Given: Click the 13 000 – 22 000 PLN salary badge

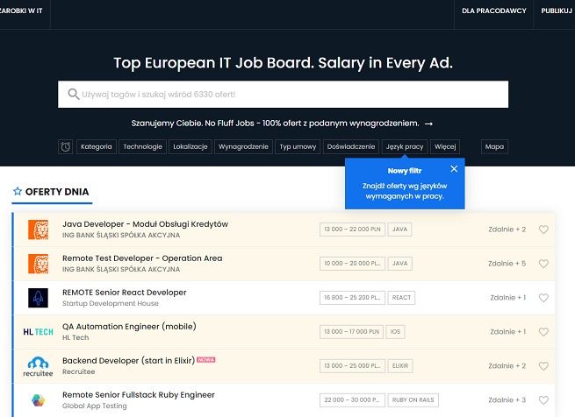Looking at the screenshot, I should pyautogui.click(x=352, y=230).
